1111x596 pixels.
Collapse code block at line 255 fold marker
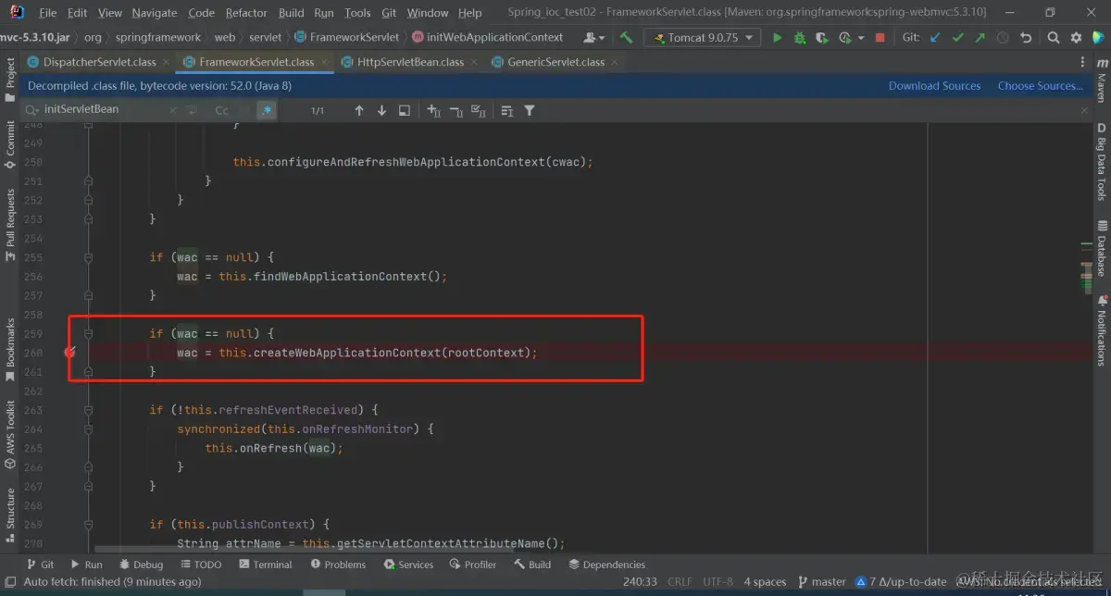tap(88, 257)
